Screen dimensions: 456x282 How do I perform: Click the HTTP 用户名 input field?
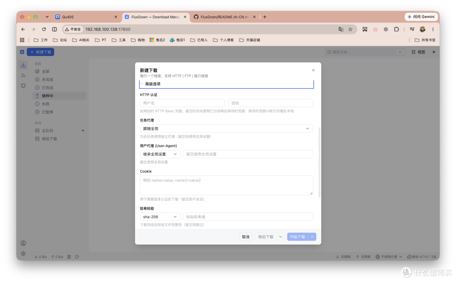[182, 103]
